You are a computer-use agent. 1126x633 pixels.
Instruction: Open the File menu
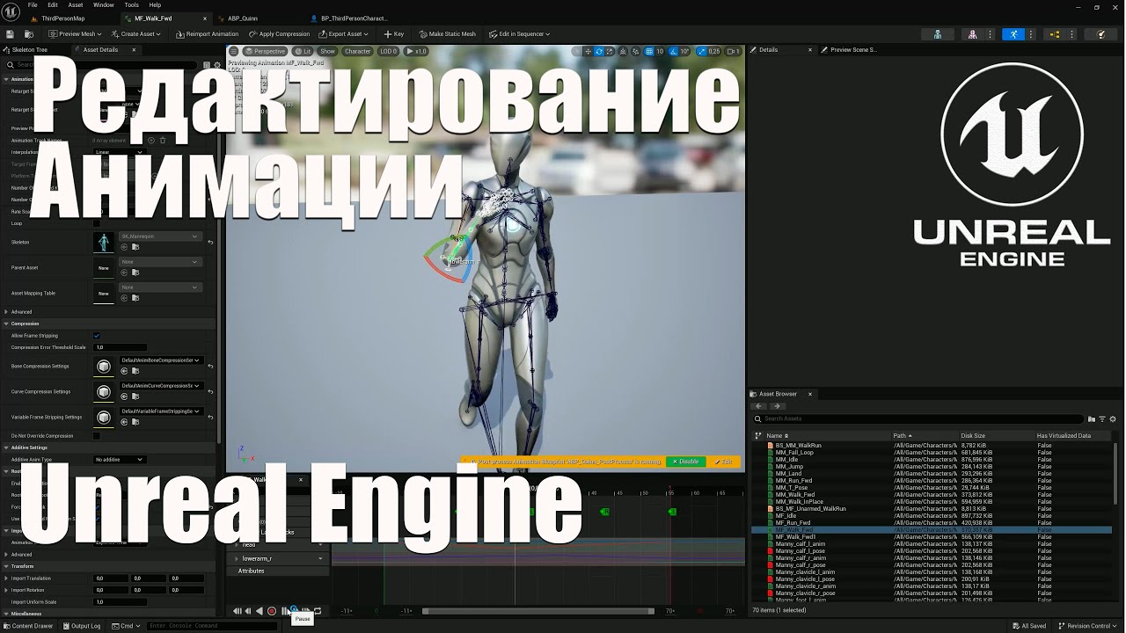pos(33,5)
